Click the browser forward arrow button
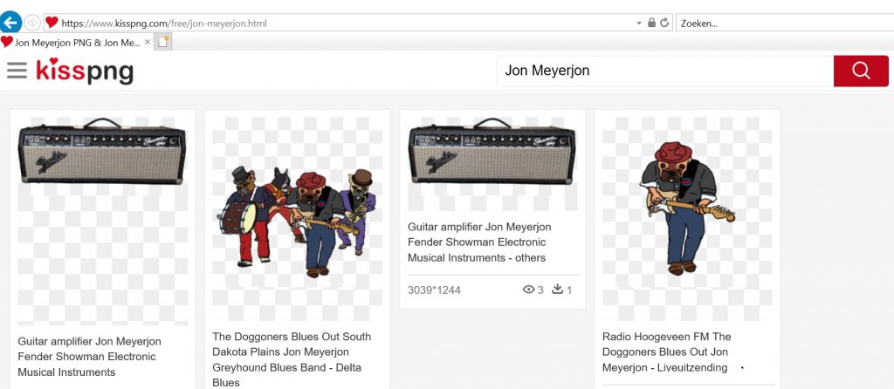This screenshot has width=894, height=389. click(x=32, y=23)
